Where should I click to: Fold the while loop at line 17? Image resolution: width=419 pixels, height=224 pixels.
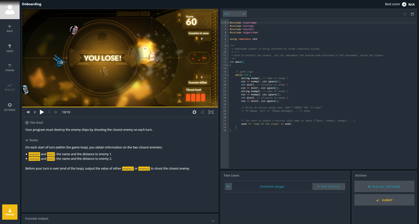pyautogui.click(x=227, y=75)
